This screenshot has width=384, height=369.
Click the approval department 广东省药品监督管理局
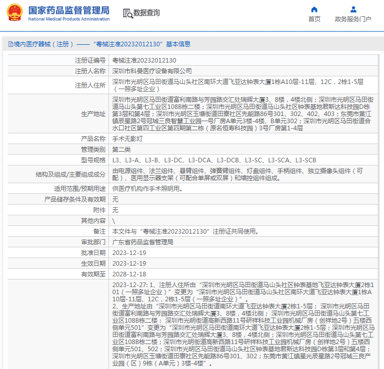(x=143, y=242)
